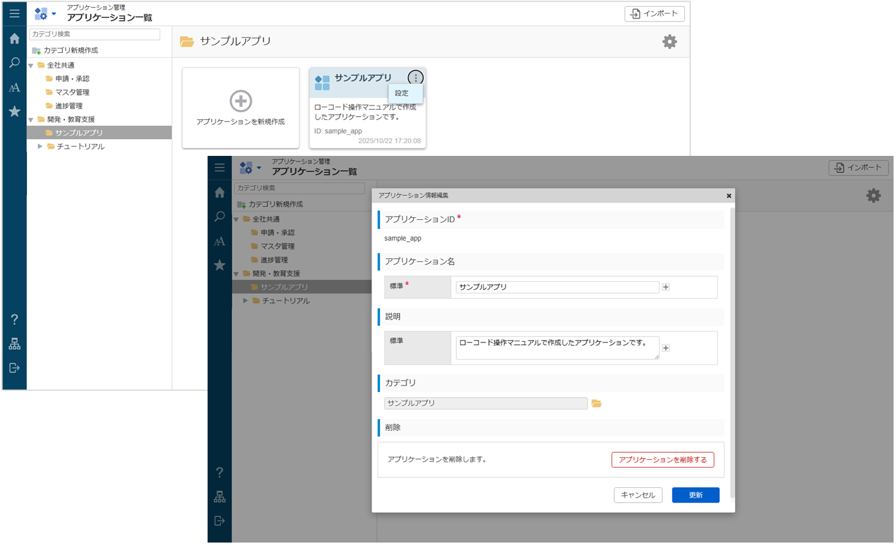
Task: Click the カテゴリ検索 search field
Action: [95, 34]
